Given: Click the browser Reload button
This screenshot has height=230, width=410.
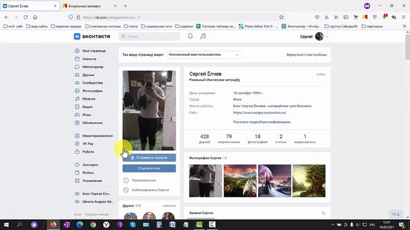Looking at the screenshot, I should (x=26, y=17).
